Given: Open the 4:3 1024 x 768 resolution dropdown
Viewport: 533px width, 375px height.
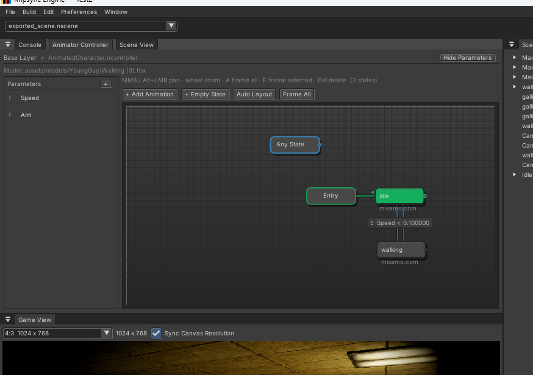Looking at the screenshot, I should tap(57, 333).
